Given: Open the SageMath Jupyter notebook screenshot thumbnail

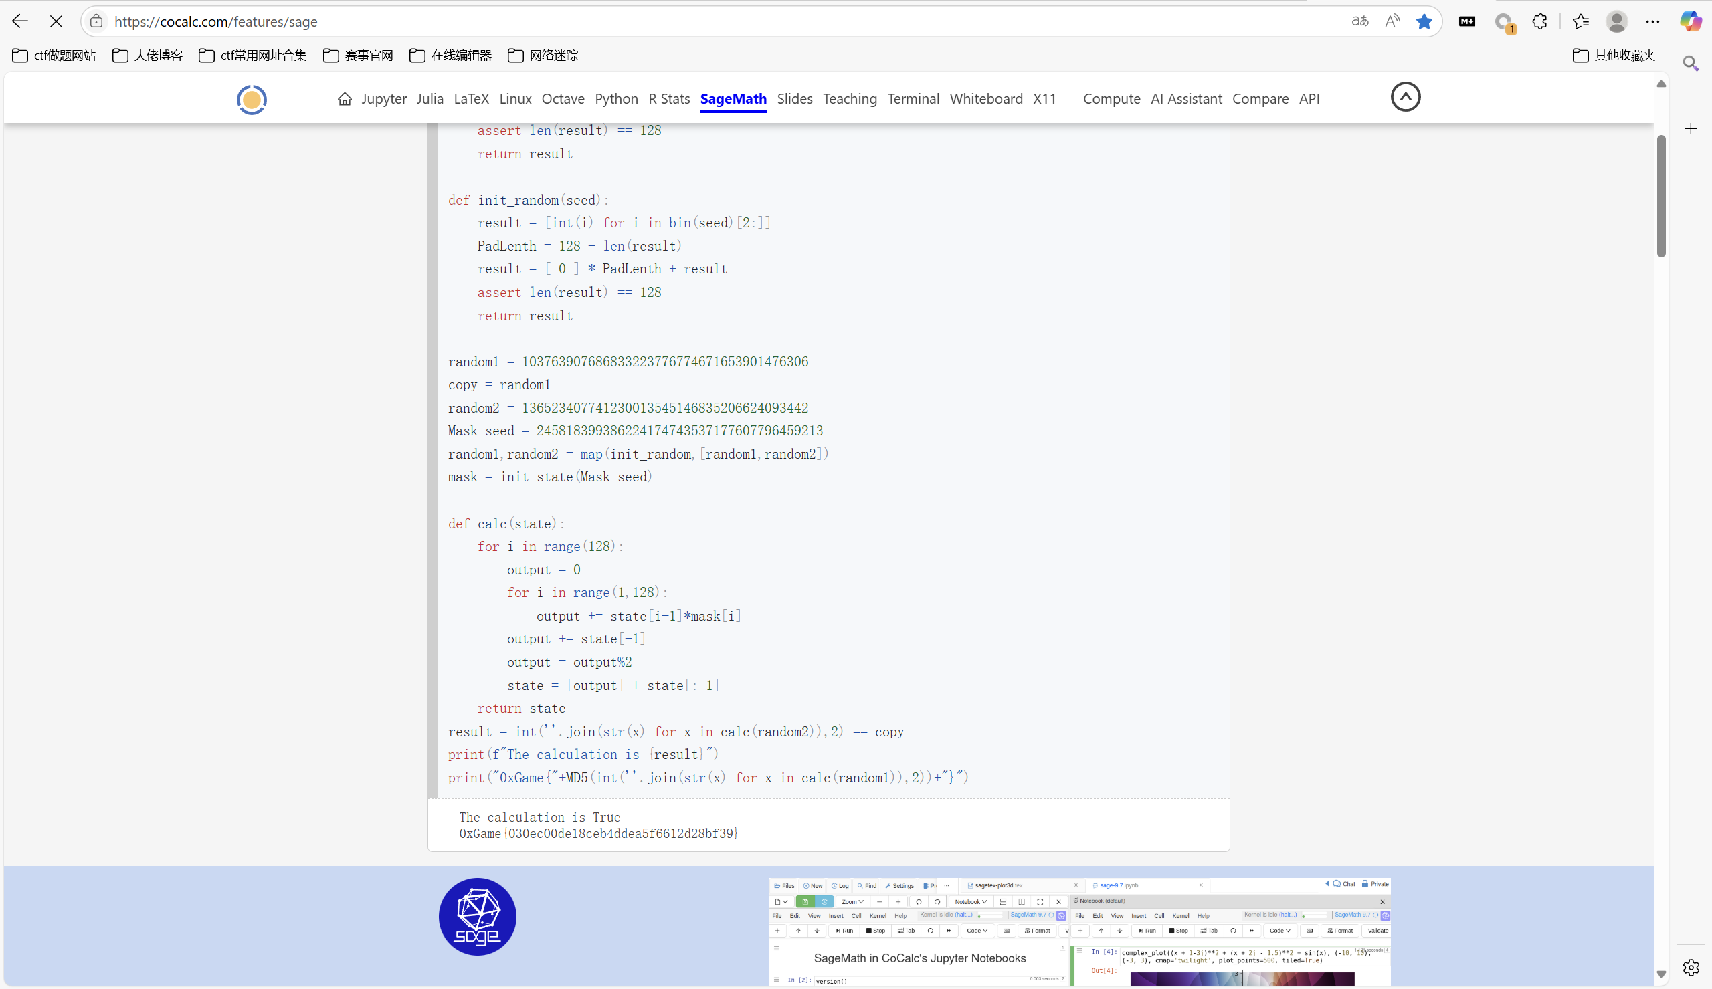Looking at the screenshot, I should [x=1079, y=931].
